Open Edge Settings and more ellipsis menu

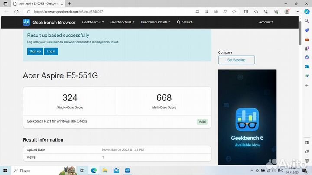297,12
